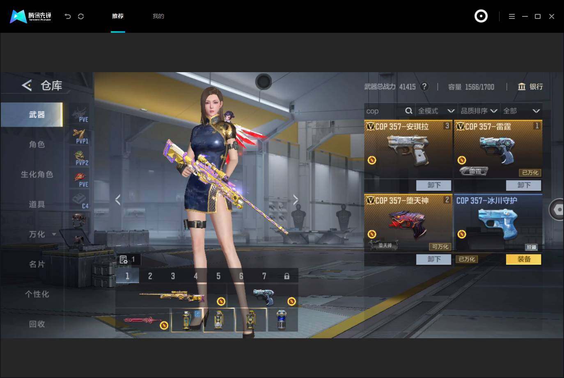Open the hamburger menu in title bar

point(512,16)
